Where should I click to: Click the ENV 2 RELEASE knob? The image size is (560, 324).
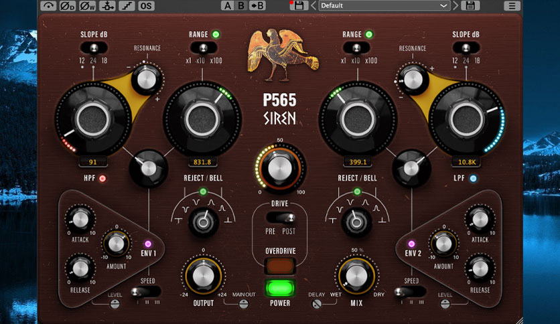[480, 268]
